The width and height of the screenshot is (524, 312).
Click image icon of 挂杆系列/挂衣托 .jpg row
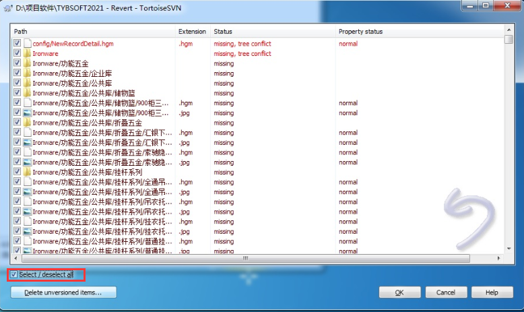pyautogui.click(x=27, y=231)
